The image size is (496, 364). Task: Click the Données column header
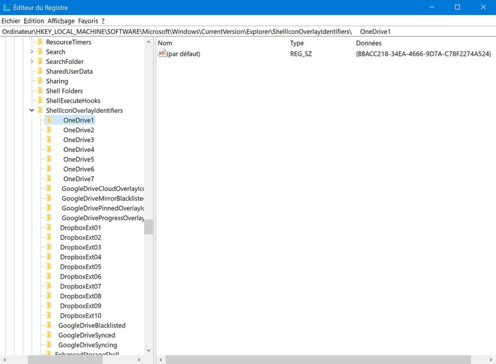pos(369,43)
